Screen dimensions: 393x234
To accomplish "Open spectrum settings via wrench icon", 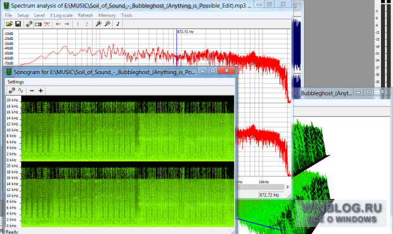I will coord(29,24).
